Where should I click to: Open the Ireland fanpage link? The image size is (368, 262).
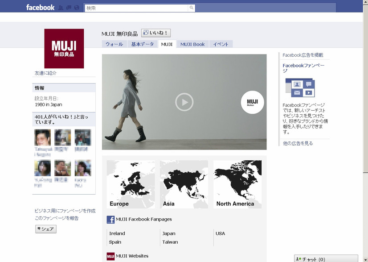(117, 233)
